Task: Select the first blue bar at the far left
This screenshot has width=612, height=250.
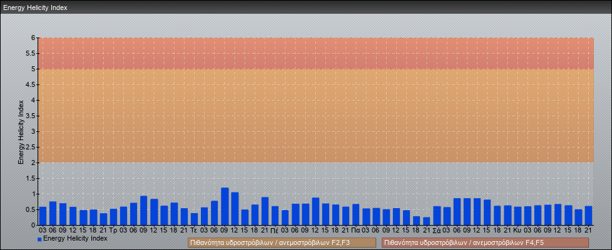Action: coord(43,216)
